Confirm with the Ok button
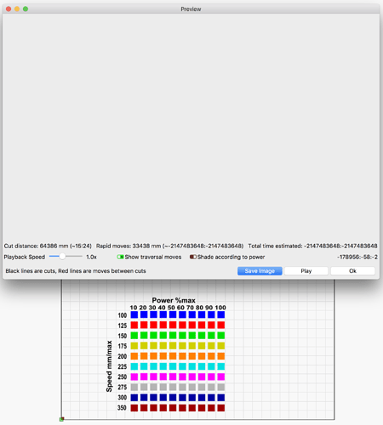 (352, 271)
